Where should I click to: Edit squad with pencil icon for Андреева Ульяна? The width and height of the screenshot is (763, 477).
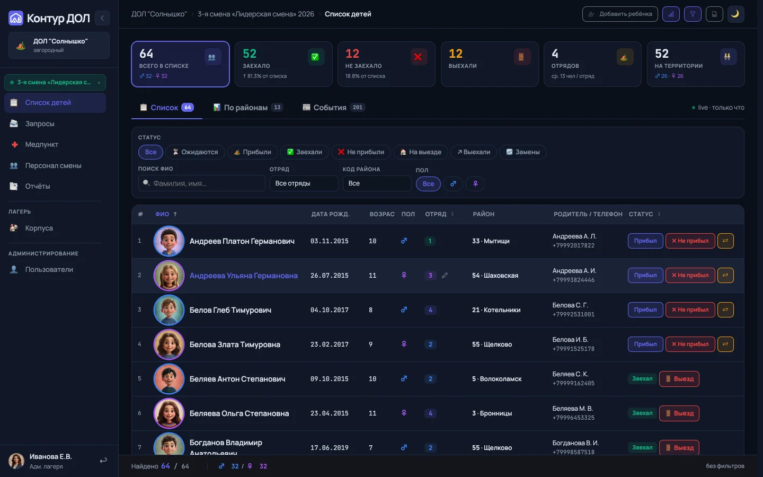point(445,276)
